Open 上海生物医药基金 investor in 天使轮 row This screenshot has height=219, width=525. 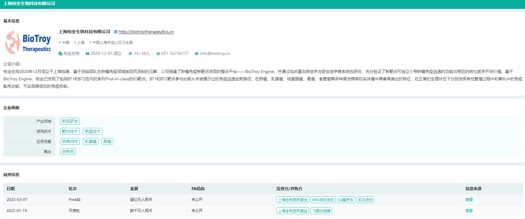point(293,211)
